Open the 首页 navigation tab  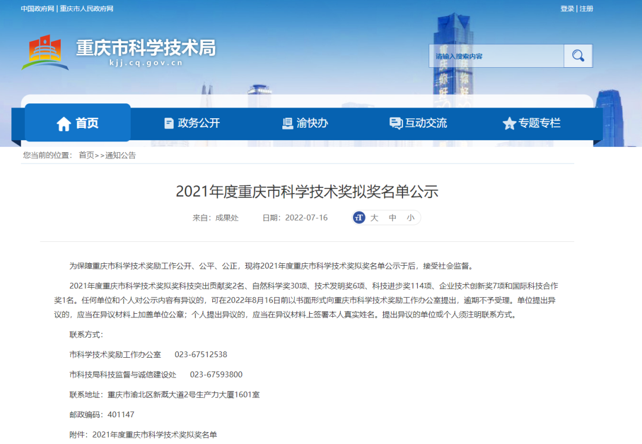(78, 123)
